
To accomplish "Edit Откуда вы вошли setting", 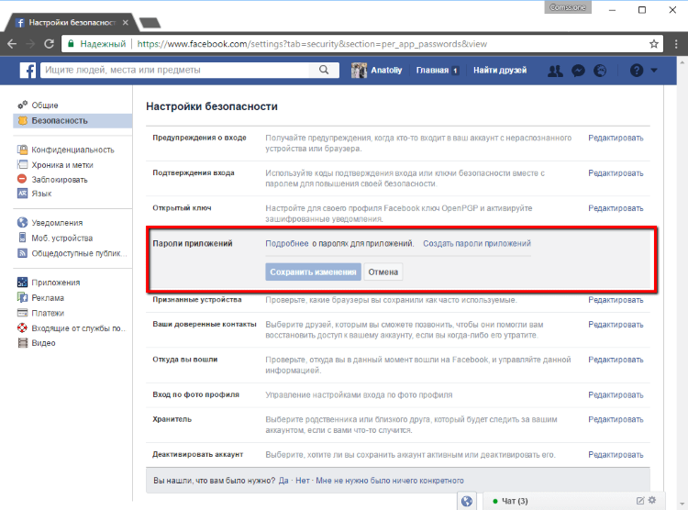I will point(616,360).
